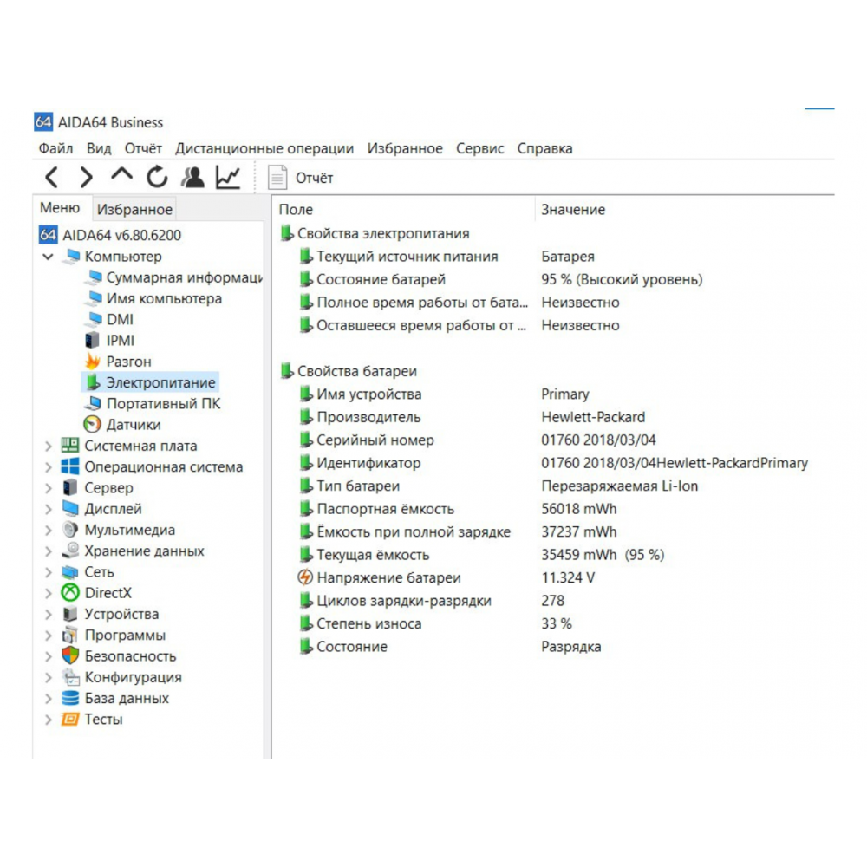This screenshot has width=867, height=867.
Task: Open the Вид menu
Action: click(99, 148)
